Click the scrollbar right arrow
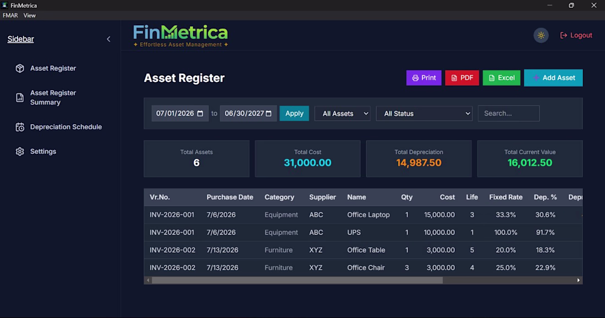 pos(579,280)
